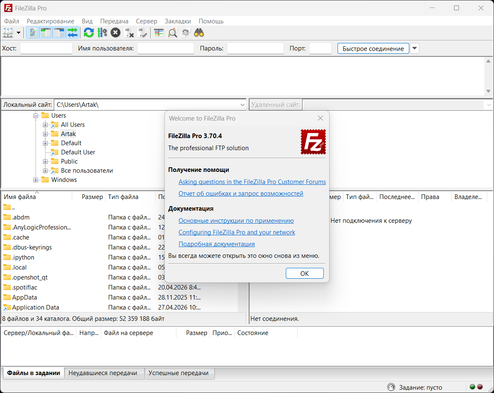The image size is (494, 393).
Task: Open quick connect history dropdown
Action: tap(415, 48)
